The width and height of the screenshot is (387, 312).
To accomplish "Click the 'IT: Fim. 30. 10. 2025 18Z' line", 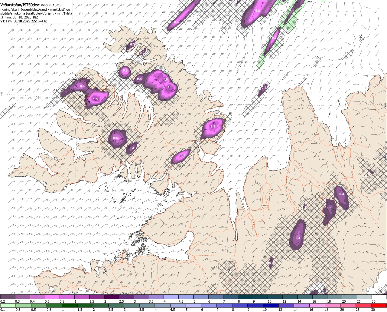I will [x=19, y=18].
